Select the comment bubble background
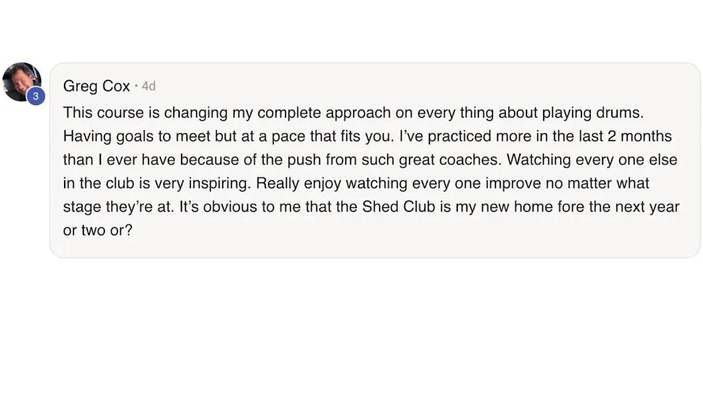Viewport: 703px width, 395px height. click(x=375, y=160)
